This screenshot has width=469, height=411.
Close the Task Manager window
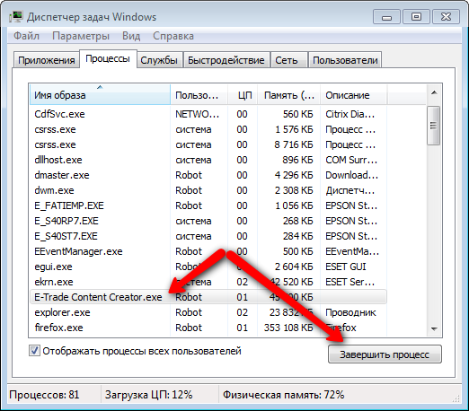[x=446, y=17]
